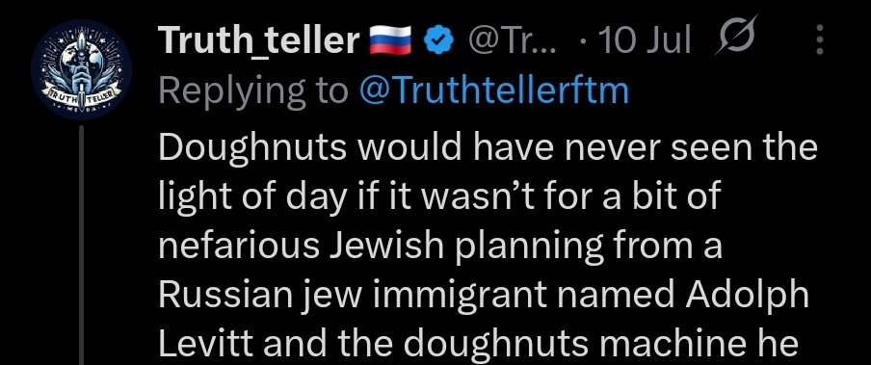The height and width of the screenshot is (365, 871).
Task: Open the Truth_teller profile avatar
Action: pos(81,70)
